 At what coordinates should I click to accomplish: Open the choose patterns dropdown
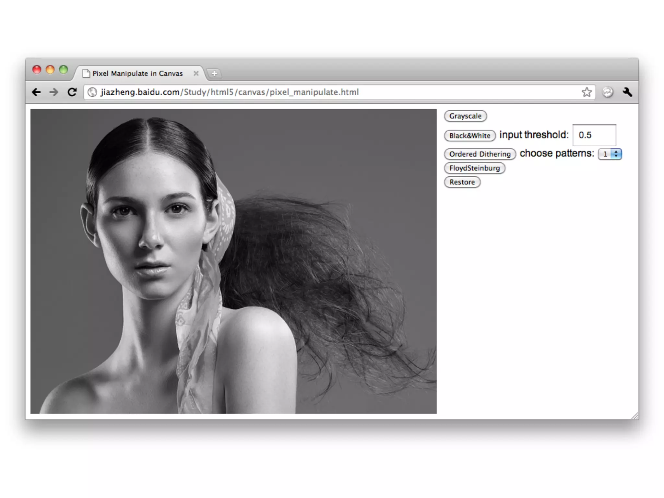(610, 154)
